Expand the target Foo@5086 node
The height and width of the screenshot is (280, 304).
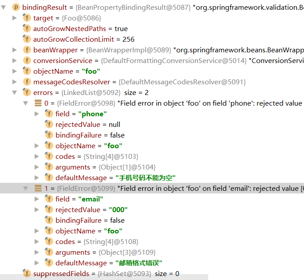[x=14, y=18]
